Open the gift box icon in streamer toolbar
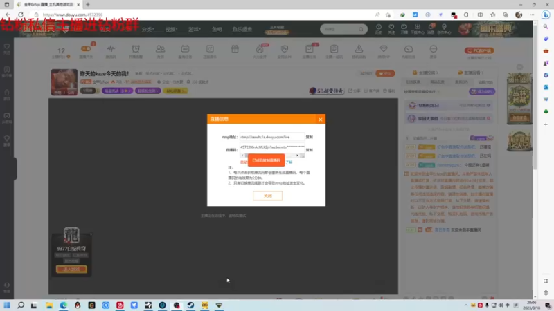Image resolution: width=554 pixels, height=311 pixels. tap(235, 49)
